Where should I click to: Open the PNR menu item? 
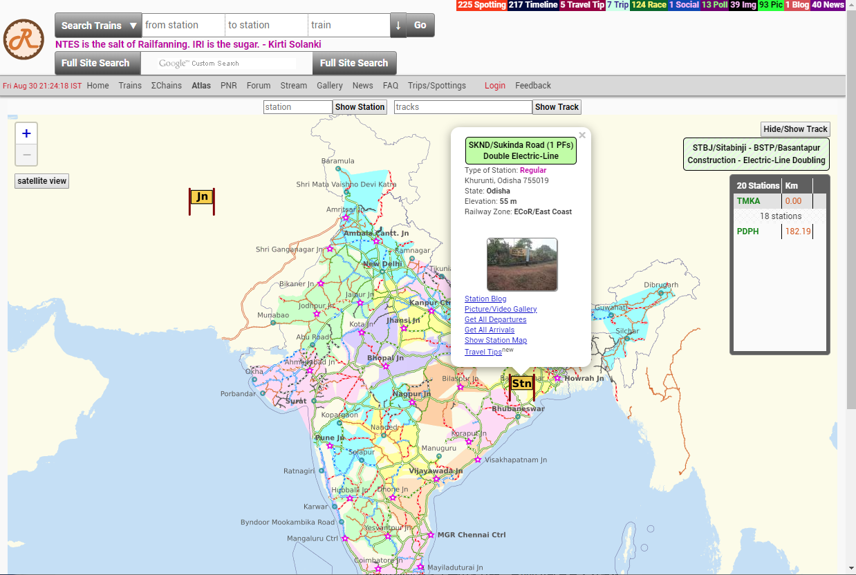pos(228,86)
